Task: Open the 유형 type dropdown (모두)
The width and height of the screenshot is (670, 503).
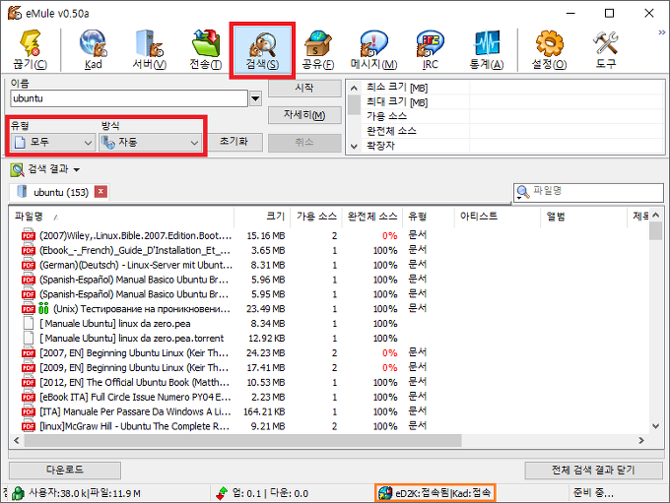Action: 52,142
